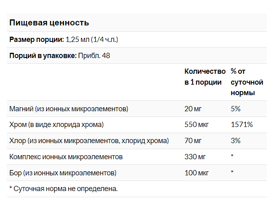Viewport: 273px width, 208px height.
Task: Click the footnote "Суточная норма не определена."
Action: click(66, 188)
